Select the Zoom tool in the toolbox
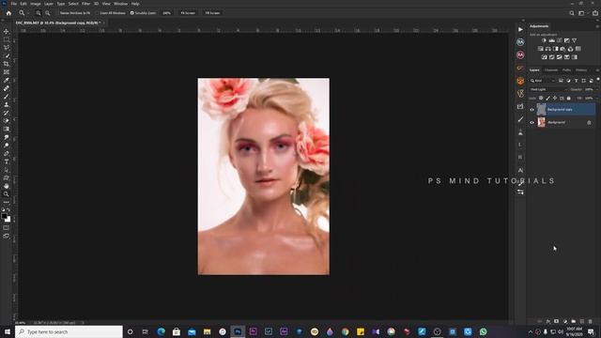Image resolution: width=601 pixels, height=338 pixels. 7,194
